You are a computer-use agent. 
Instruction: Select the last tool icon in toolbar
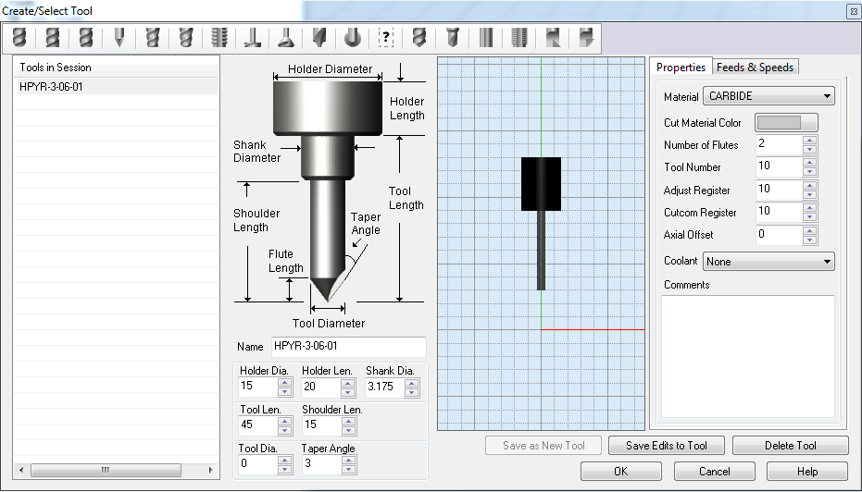584,38
